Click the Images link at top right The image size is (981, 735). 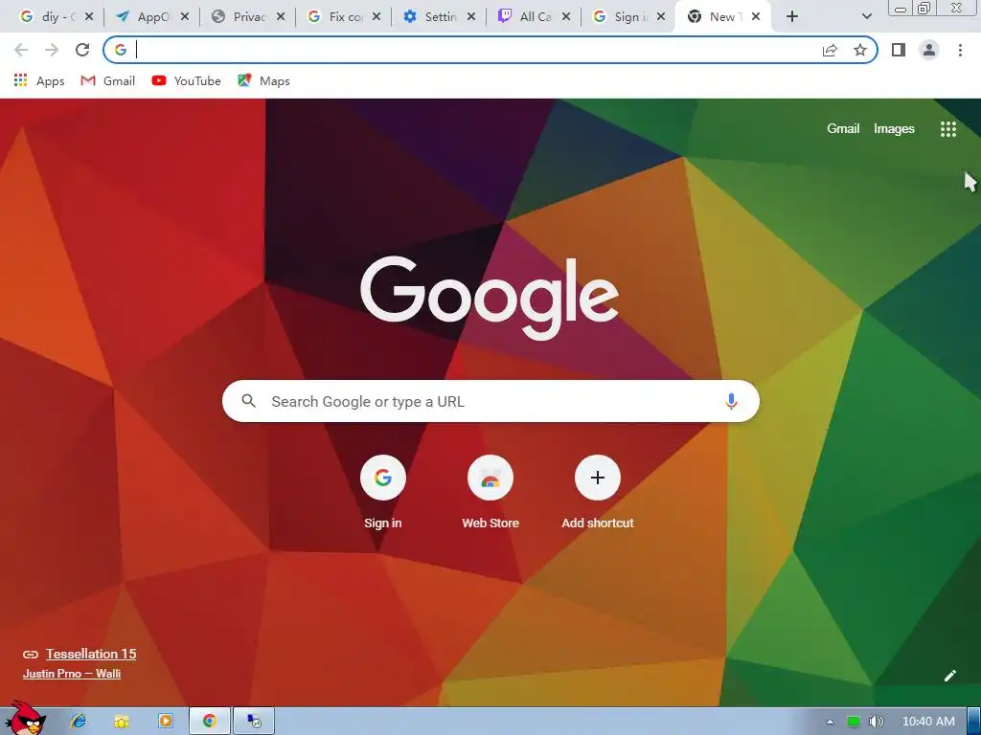[x=894, y=129]
